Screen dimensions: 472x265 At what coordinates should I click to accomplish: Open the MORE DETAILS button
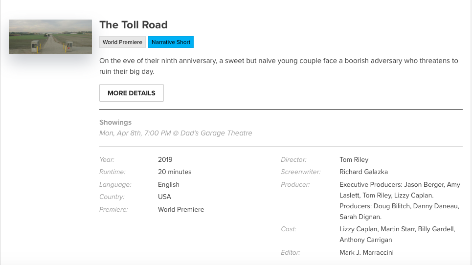click(132, 93)
